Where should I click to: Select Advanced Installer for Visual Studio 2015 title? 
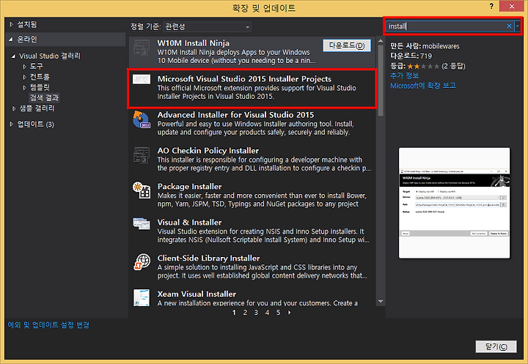tap(235, 115)
